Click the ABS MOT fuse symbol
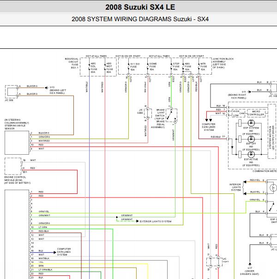 (x=105, y=67)
